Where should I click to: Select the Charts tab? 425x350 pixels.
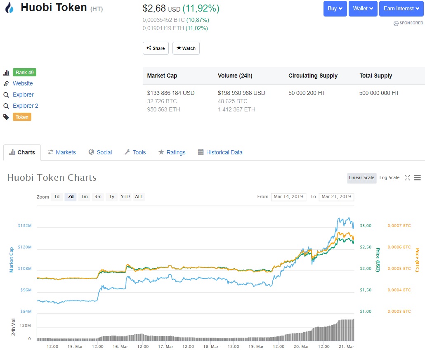[x=22, y=152]
